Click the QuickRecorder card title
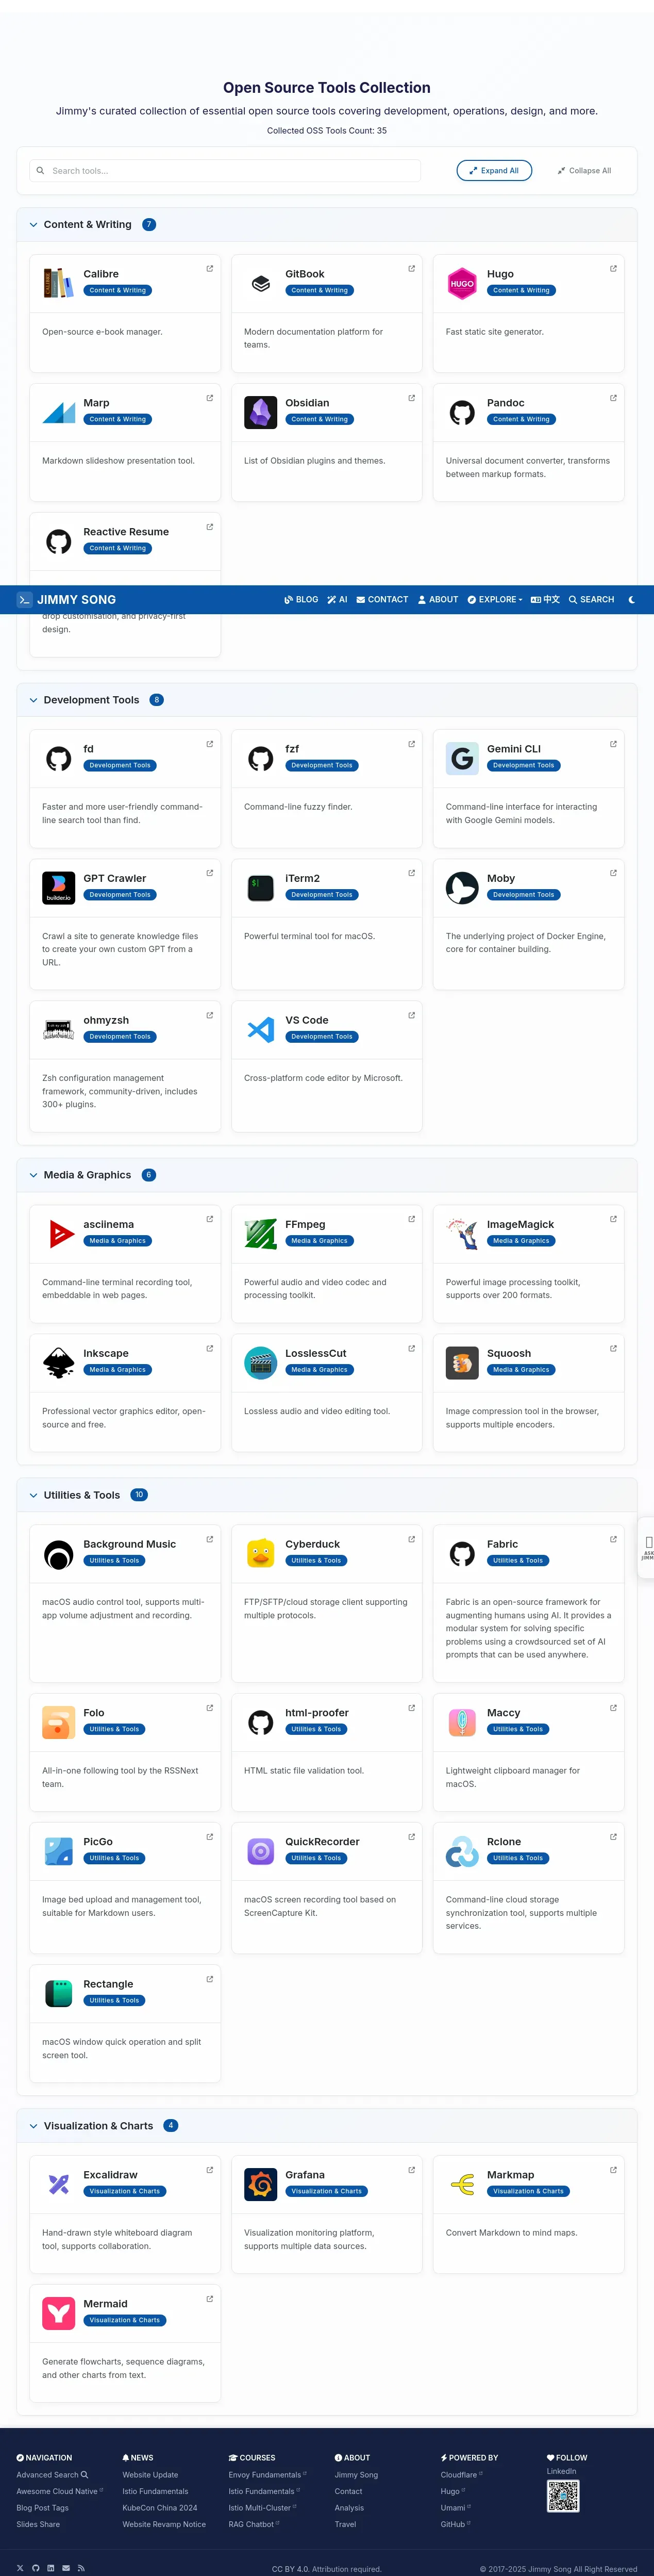 click(322, 1842)
